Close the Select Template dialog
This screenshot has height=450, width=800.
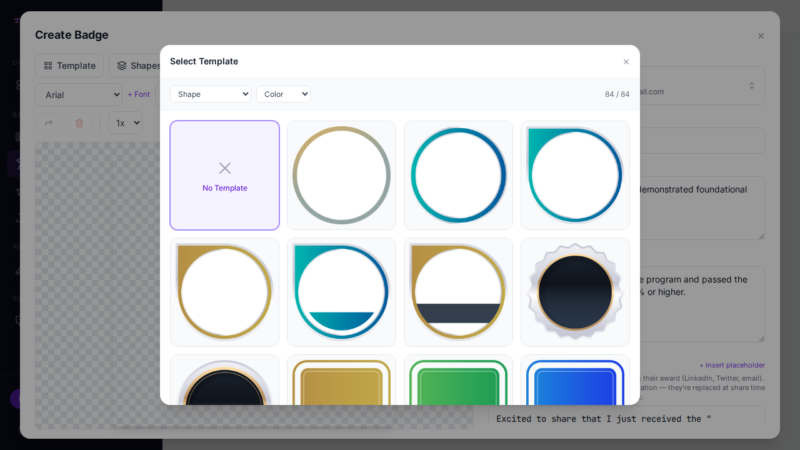(x=626, y=62)
